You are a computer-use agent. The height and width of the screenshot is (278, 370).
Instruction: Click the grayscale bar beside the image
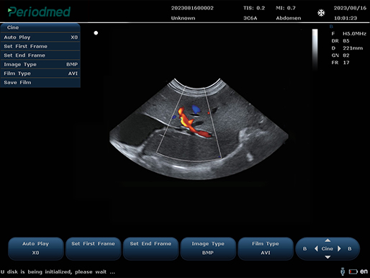click(315, 50)
